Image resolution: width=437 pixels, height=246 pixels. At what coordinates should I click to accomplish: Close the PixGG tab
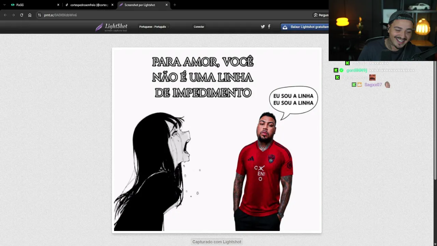58,5
